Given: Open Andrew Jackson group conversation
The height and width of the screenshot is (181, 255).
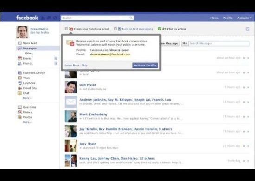Looking at the screenshot, I should click(x=125, y=100).
